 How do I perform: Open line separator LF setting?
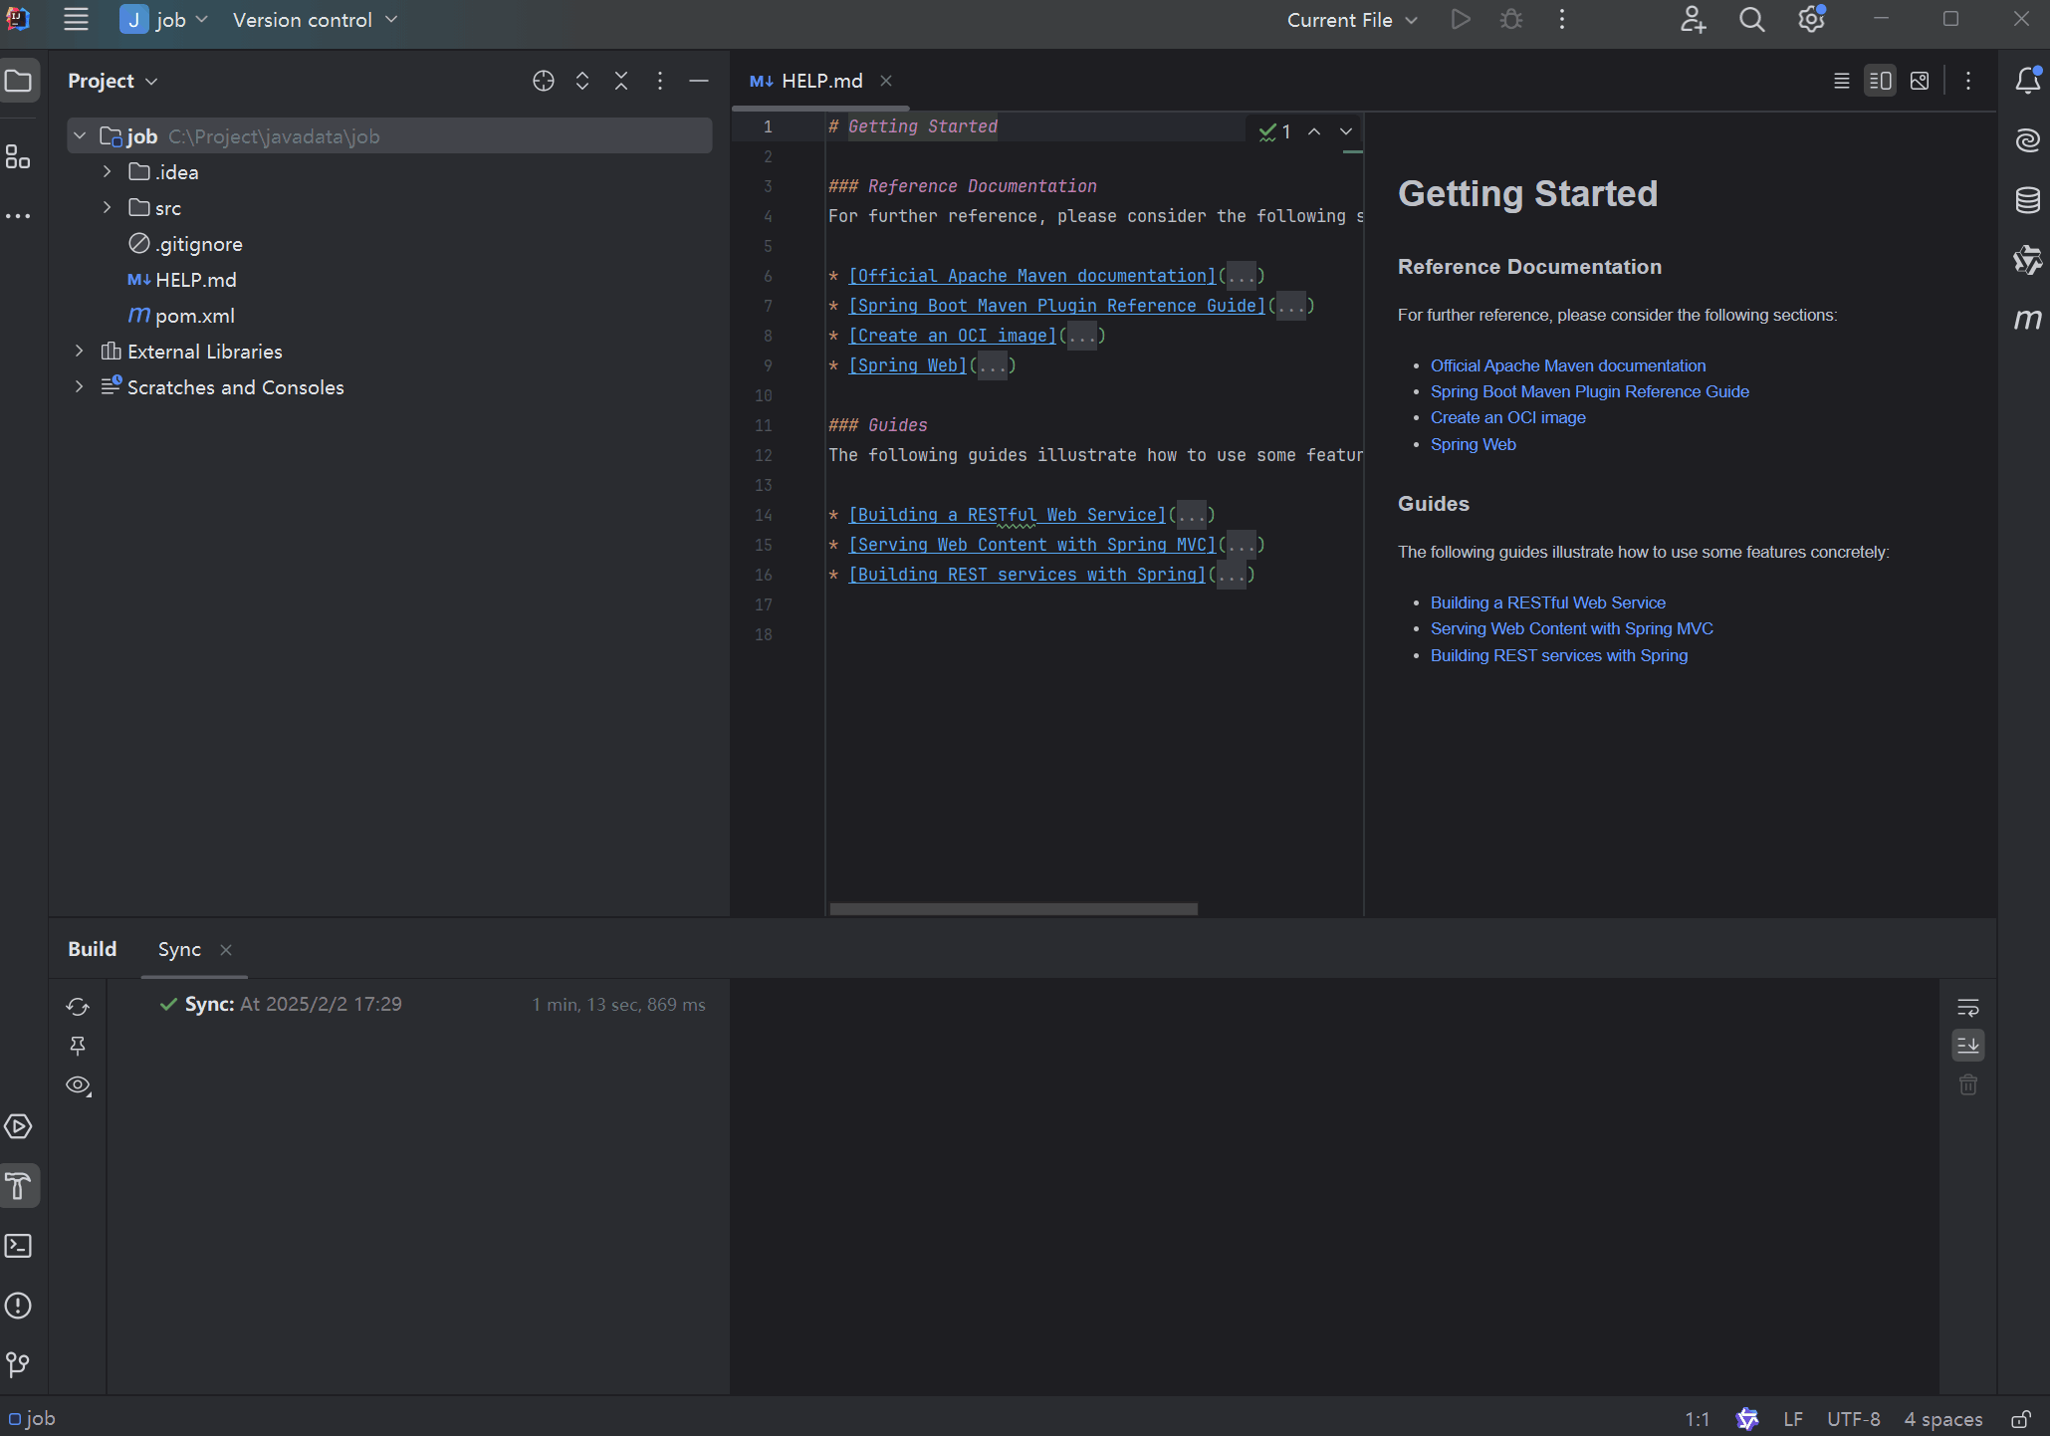(x=1793, y=1419)
